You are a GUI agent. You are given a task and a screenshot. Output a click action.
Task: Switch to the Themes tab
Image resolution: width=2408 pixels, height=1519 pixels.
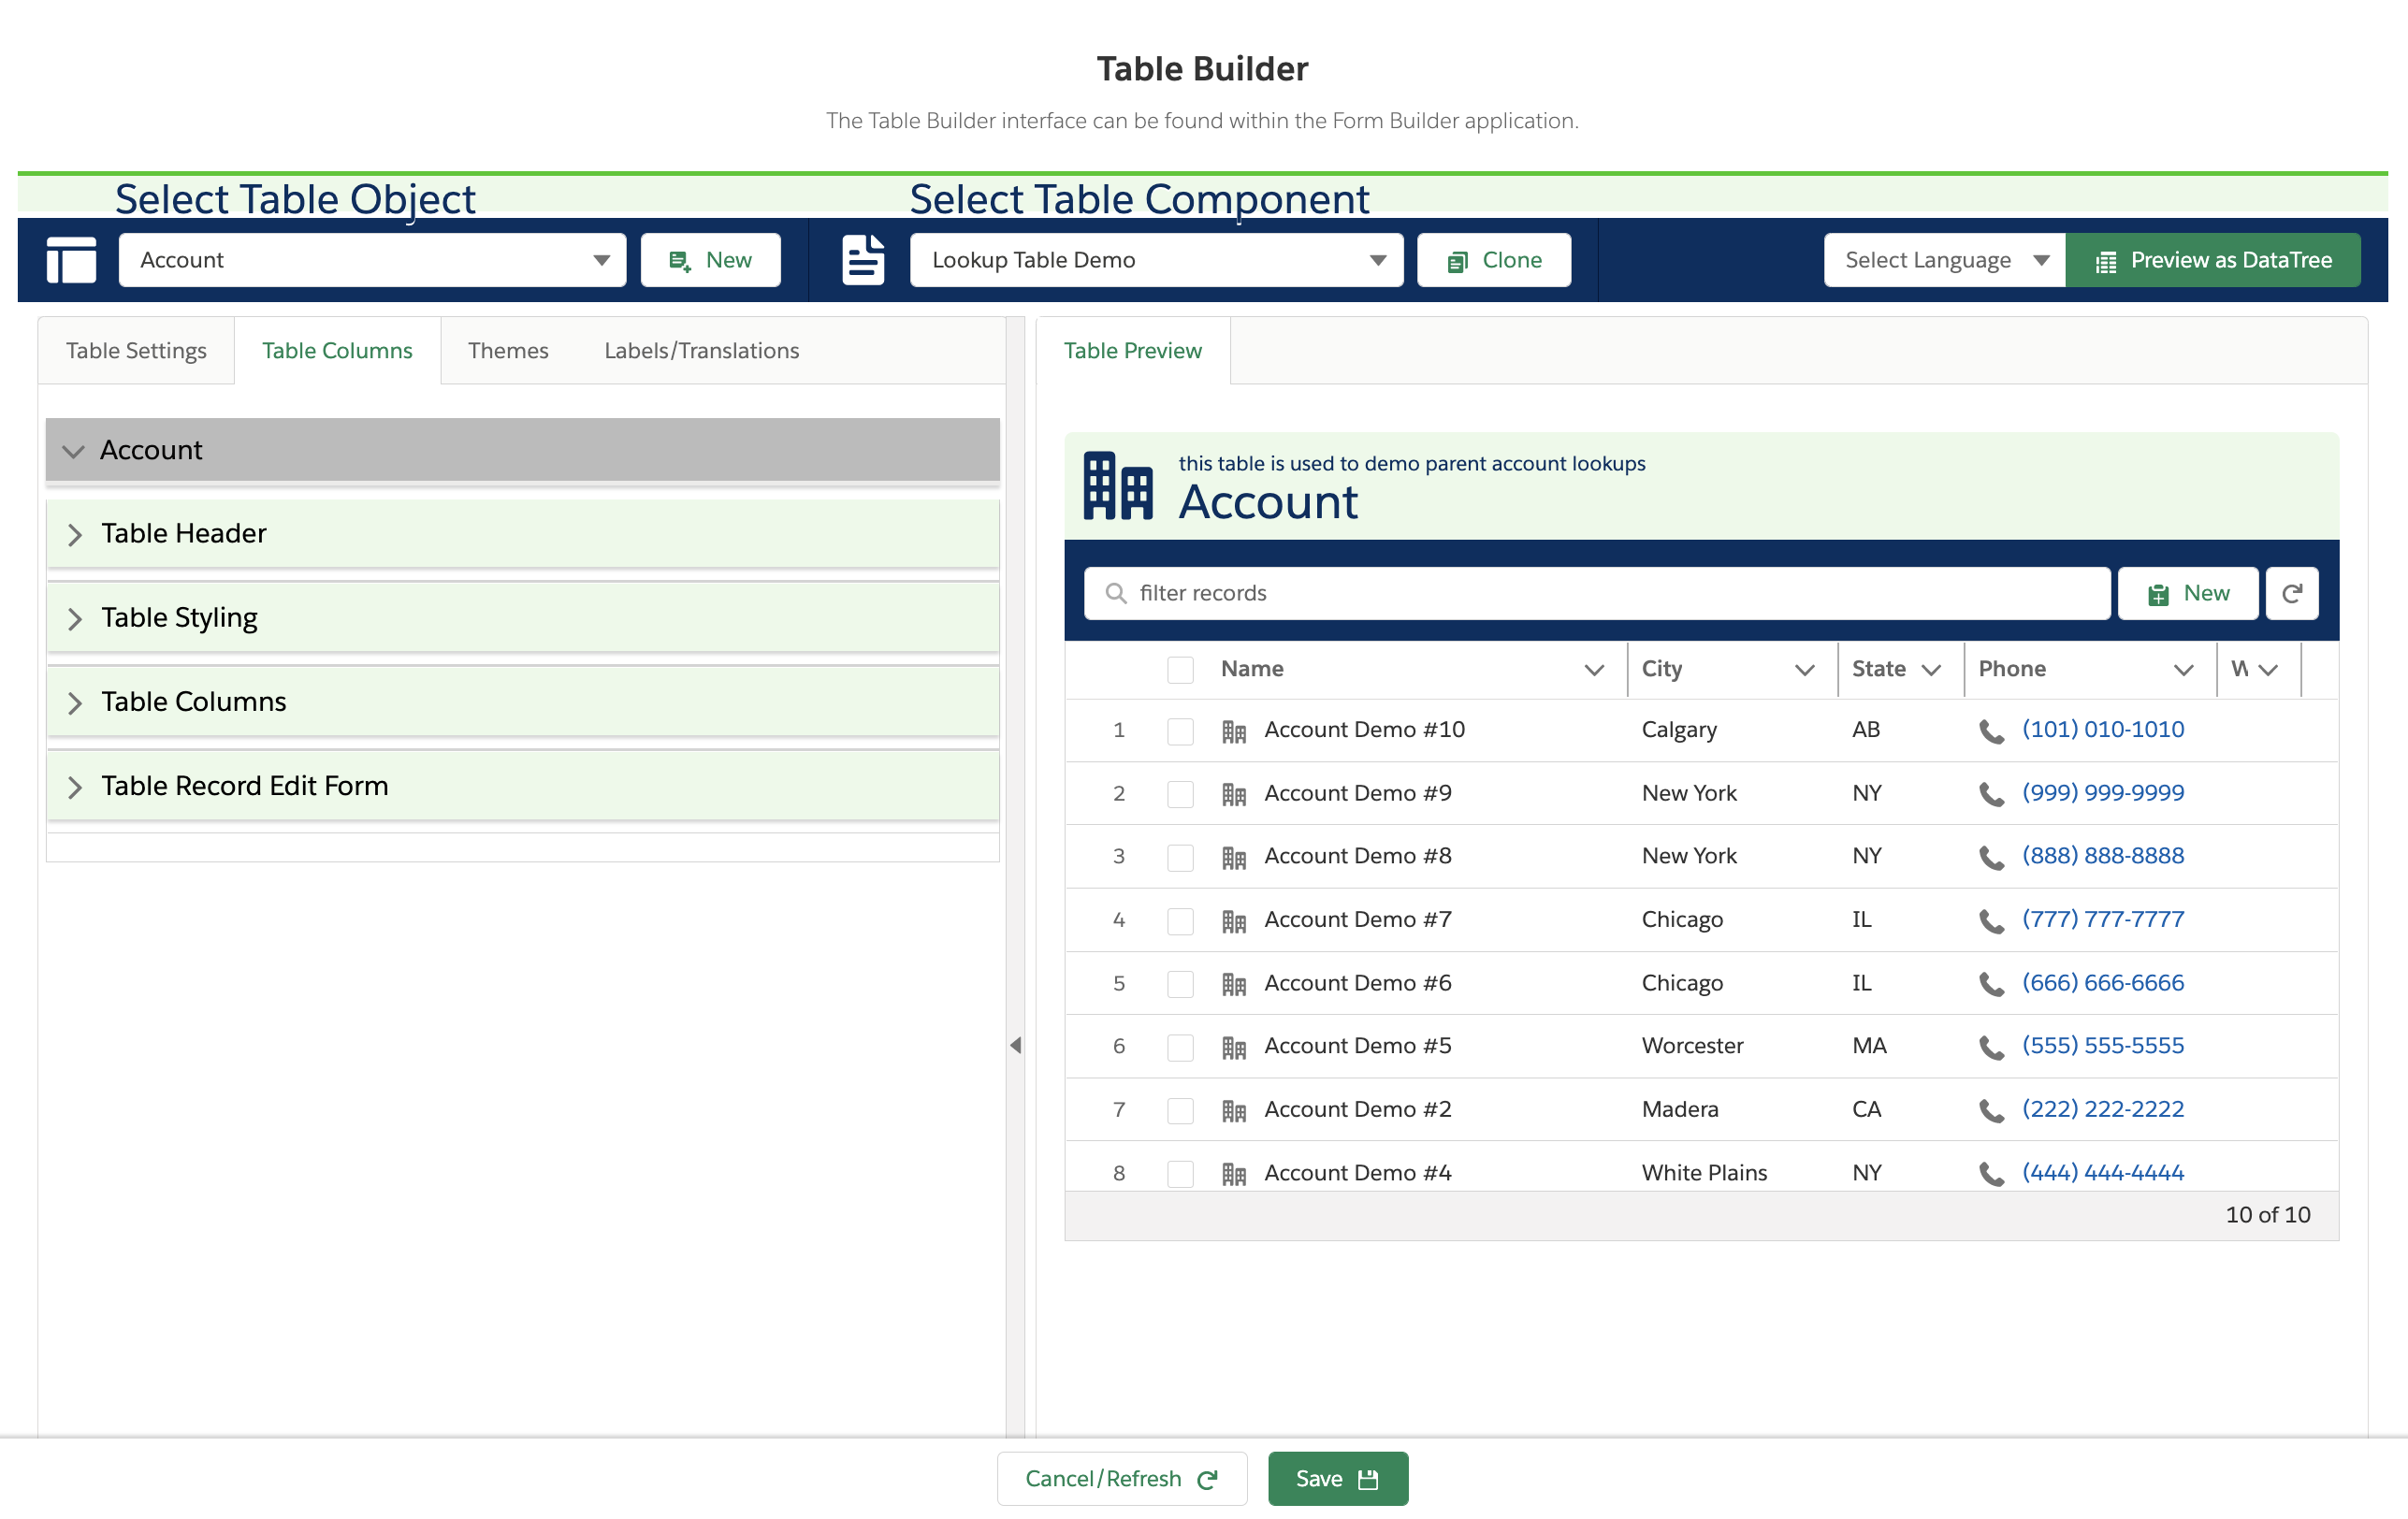[508, 350]
